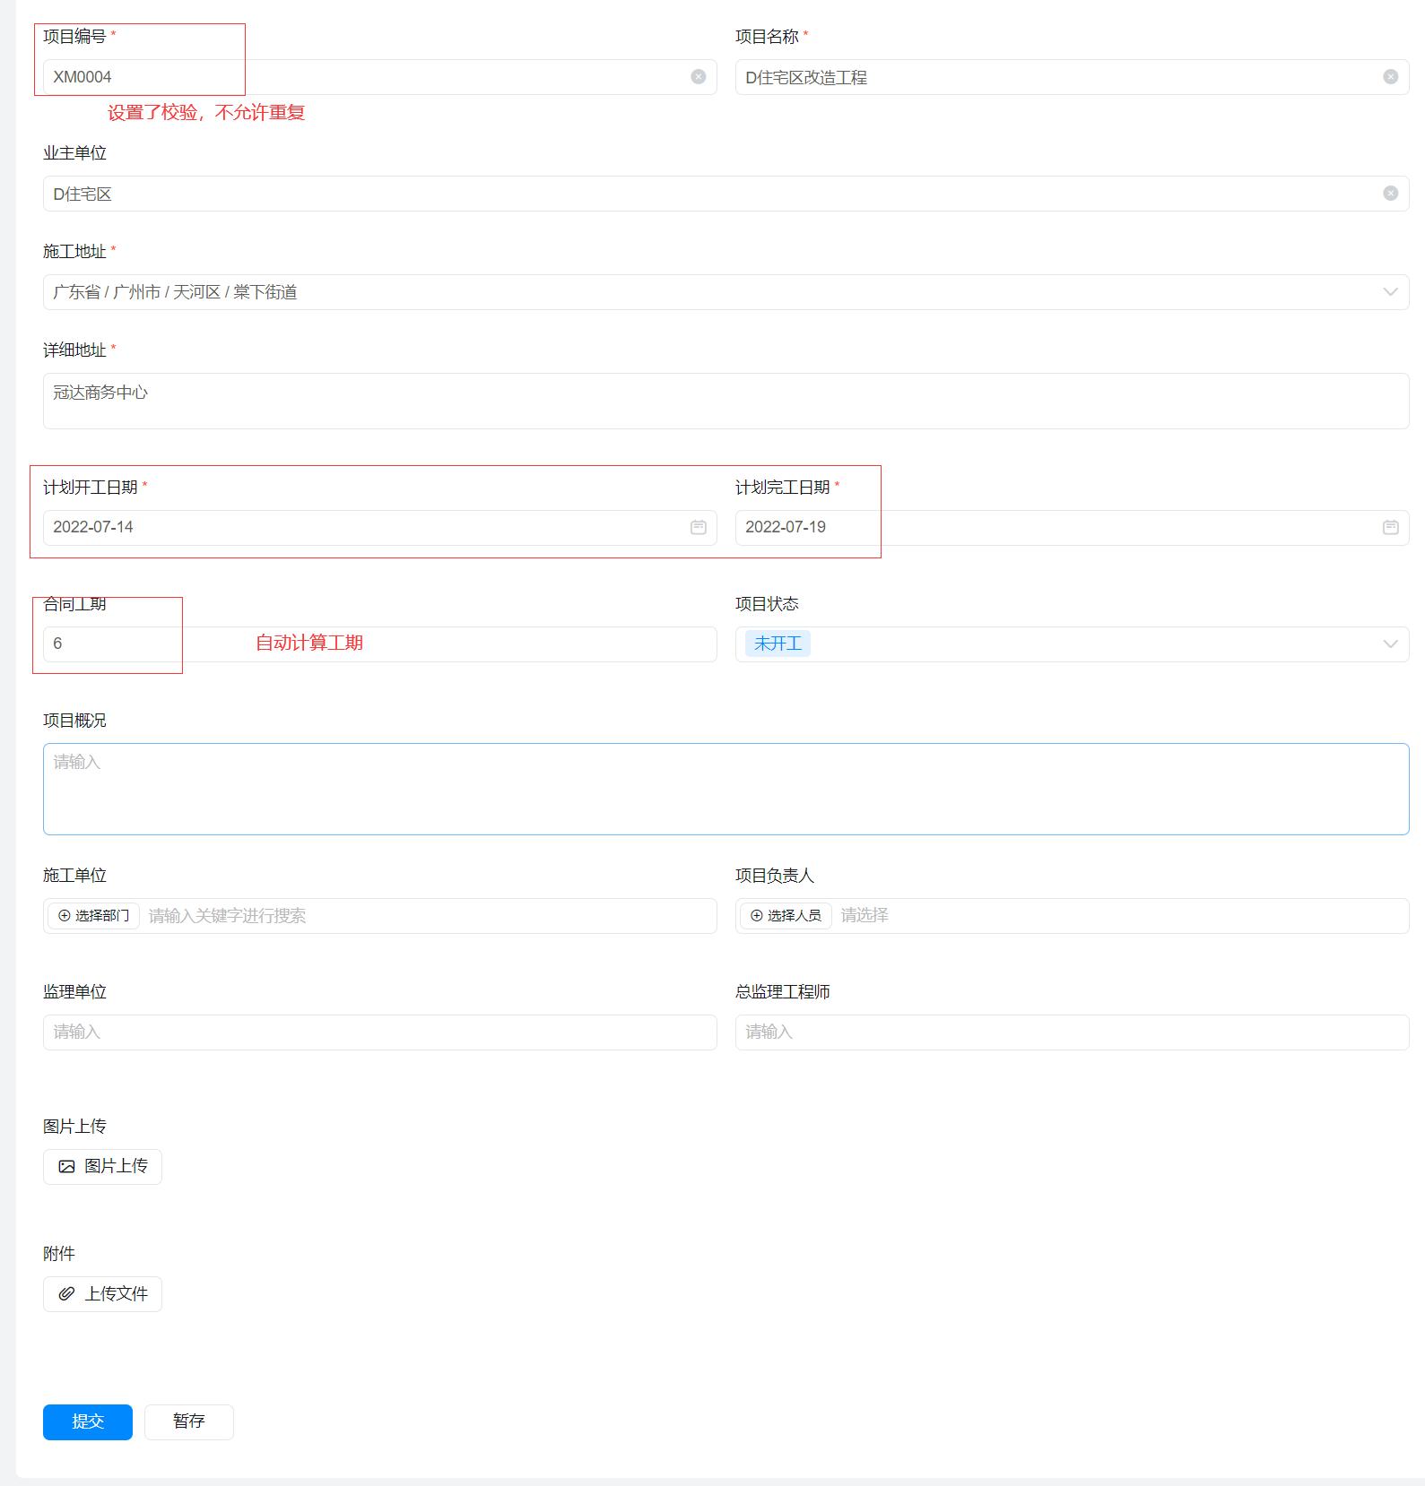Clear the 项目编号 field with its X icon
1425x1486 pixels.
(698, 77)
